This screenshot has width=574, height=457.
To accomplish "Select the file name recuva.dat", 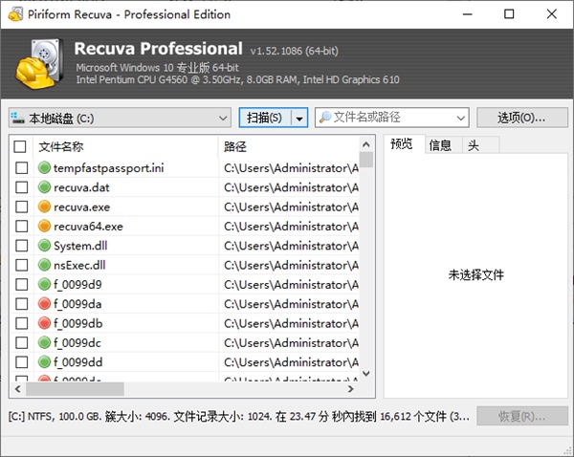I will tap(81, 187).
